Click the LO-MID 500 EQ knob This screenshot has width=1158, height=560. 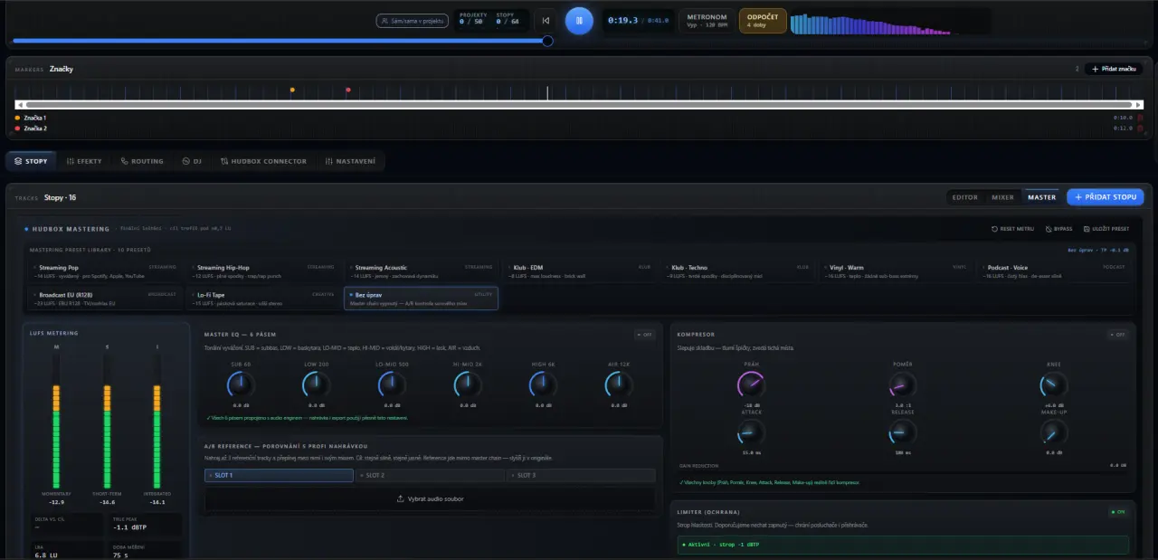pyautogui.click(x=393, y=385)
